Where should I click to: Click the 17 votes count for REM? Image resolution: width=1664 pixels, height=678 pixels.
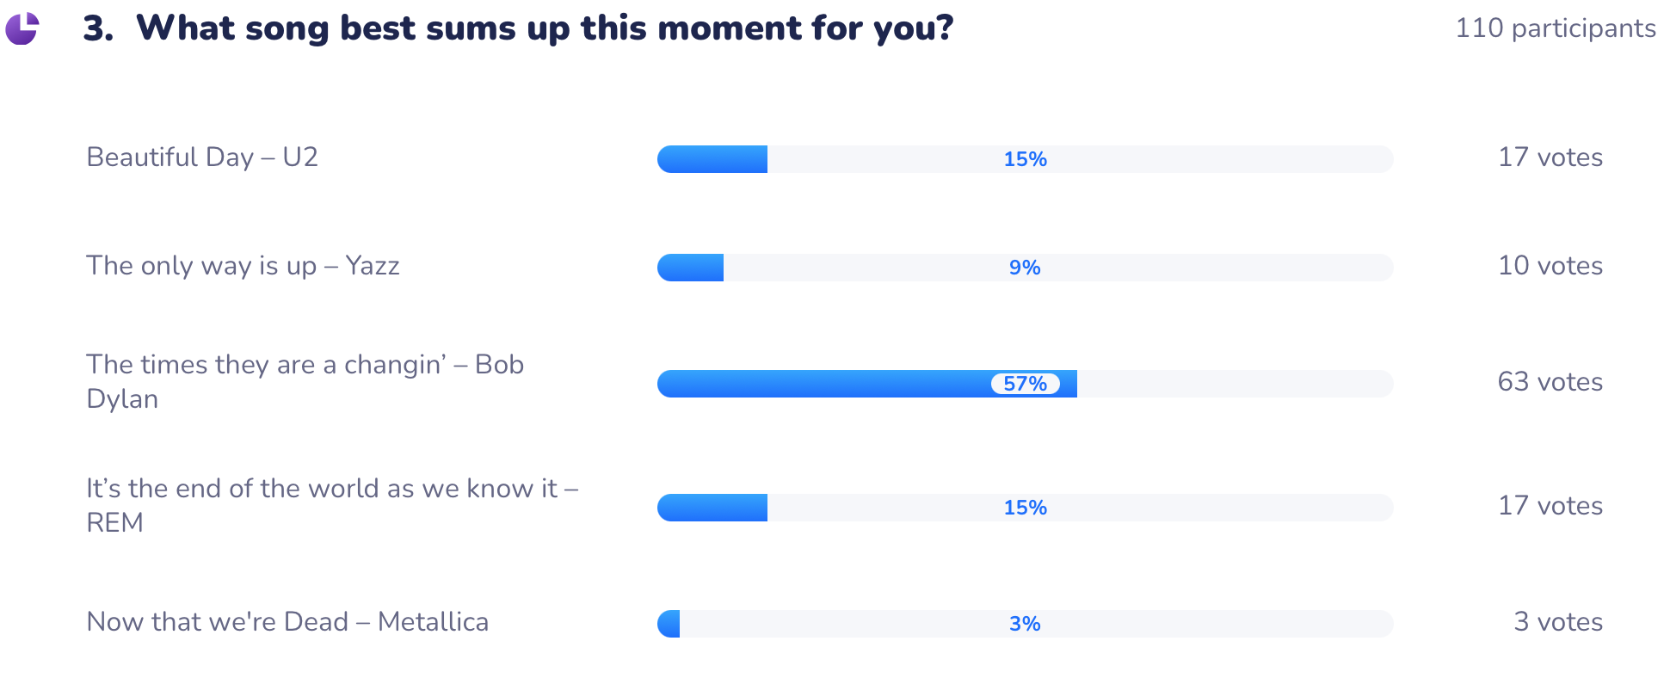click(1550, 506)
